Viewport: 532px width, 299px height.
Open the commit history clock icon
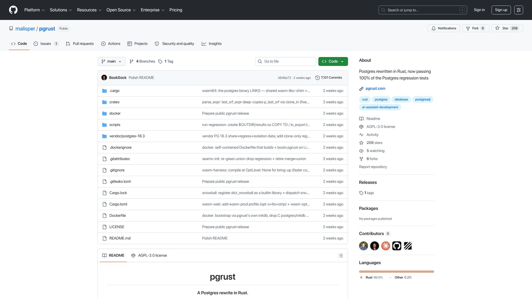click(x=318, y=78)
